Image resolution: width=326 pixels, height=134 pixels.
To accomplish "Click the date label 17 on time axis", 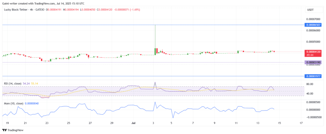I will [x=301, y=123].
